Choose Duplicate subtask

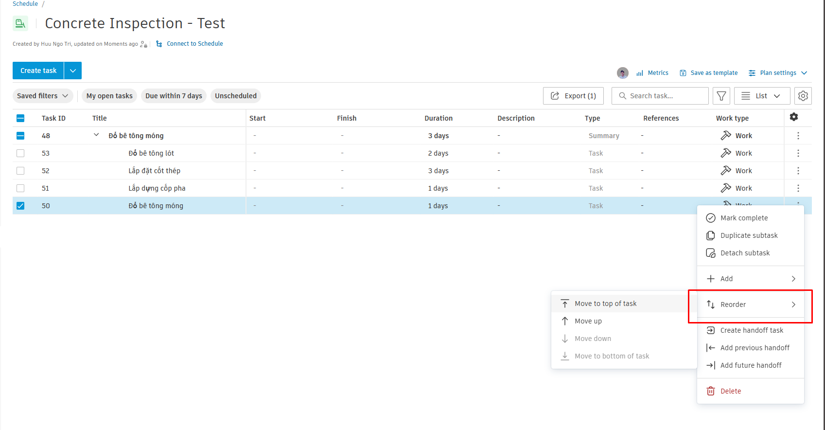tap(751, 235)
